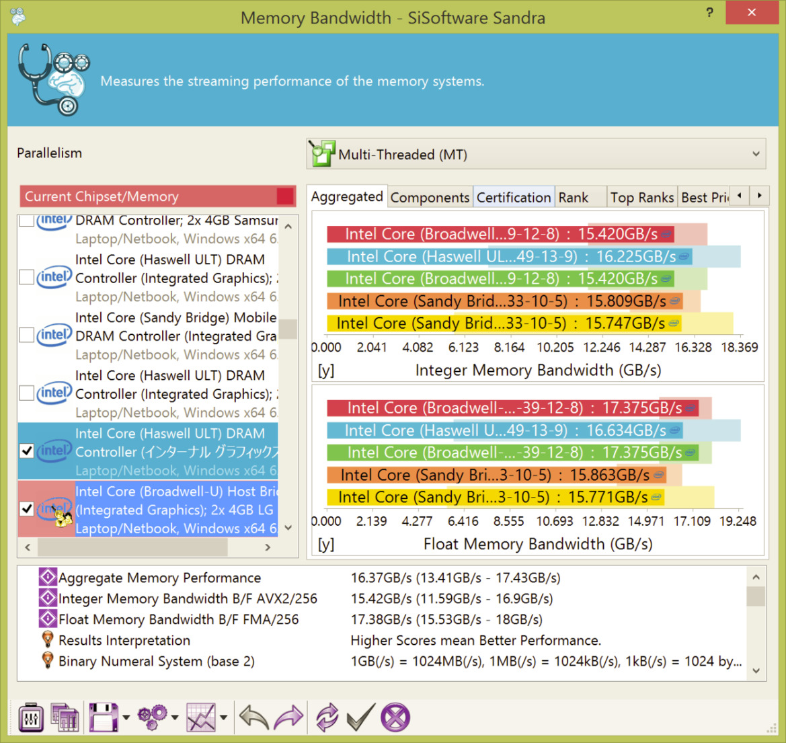Toggle checkbox for first Haswell ULT entry
The width and height of the screenshot is (786, 743).
tap(27, 277)
